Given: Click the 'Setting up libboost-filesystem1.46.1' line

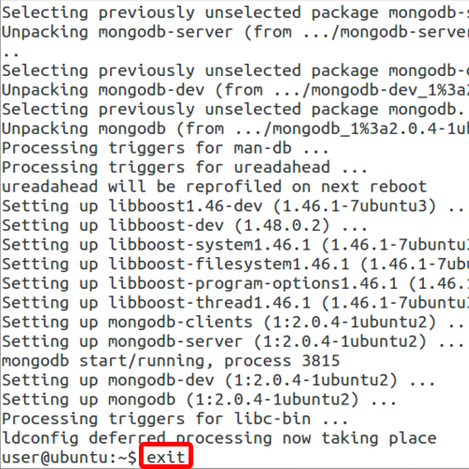Looking at the screenshot, I should 235,264.
